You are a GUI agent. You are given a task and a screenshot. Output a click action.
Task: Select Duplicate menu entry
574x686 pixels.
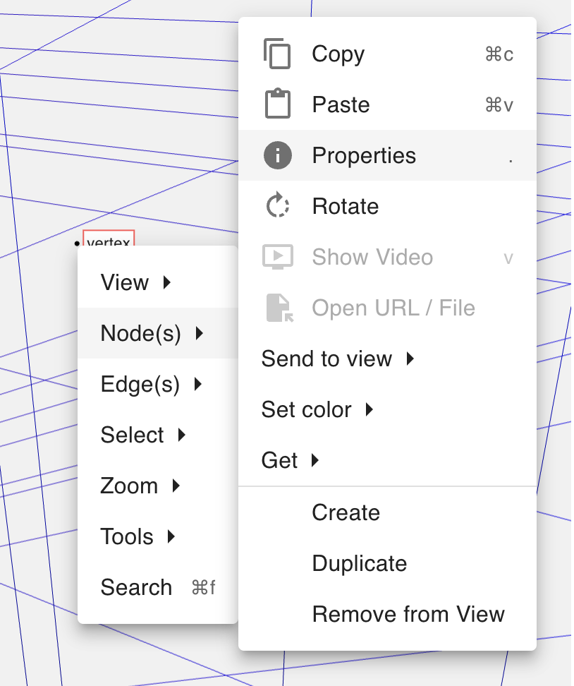[359, 563]
